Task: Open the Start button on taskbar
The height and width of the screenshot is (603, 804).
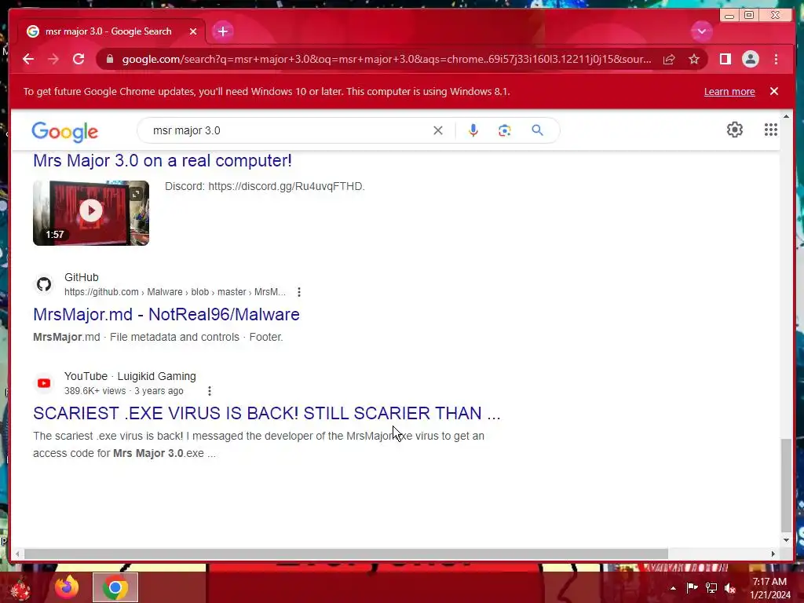Action: click(x=20, y=588)
